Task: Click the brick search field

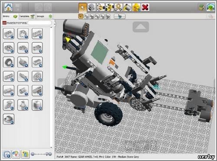Action: click(39, 23)
